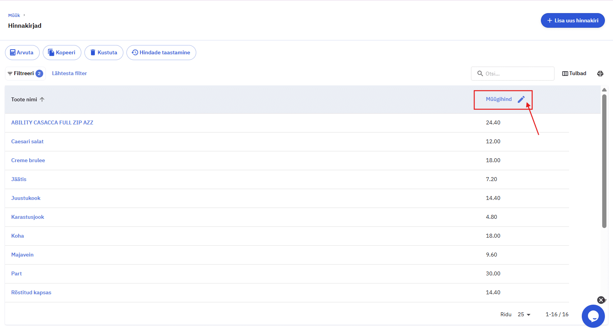Click the print icon
Screen dimensions: 613x332
pyautogui.click(x=600, y=74)
